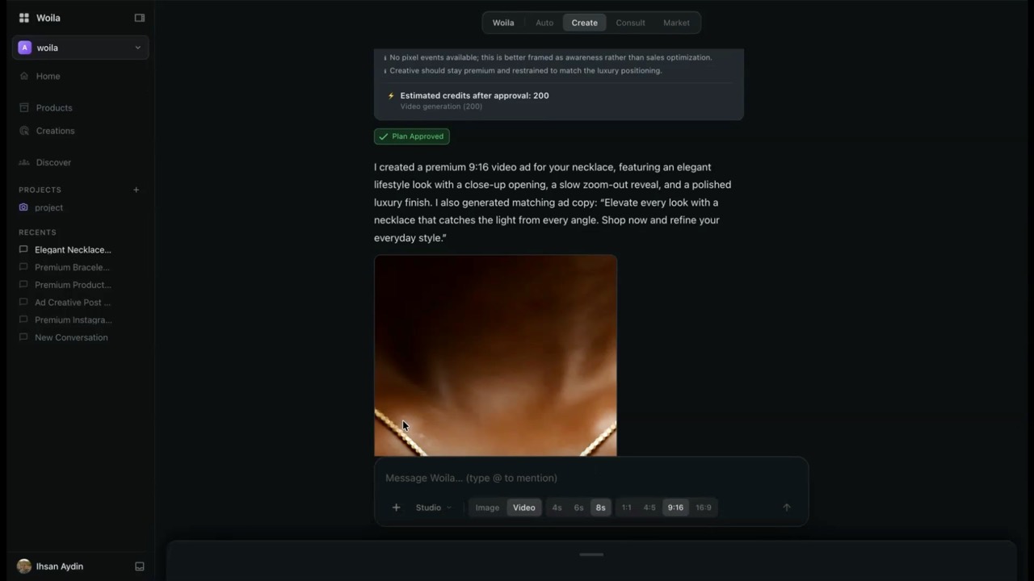Open the Market tab
Viewport: 1034px width, 581px height.
coord(676,23)
